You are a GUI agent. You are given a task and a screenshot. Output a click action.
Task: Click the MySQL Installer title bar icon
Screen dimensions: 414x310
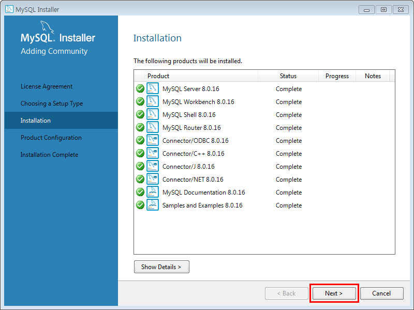coord(9,9)
